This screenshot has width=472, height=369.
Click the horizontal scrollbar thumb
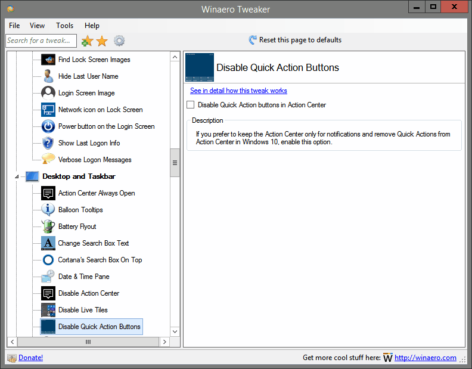(x=88, y=342)
